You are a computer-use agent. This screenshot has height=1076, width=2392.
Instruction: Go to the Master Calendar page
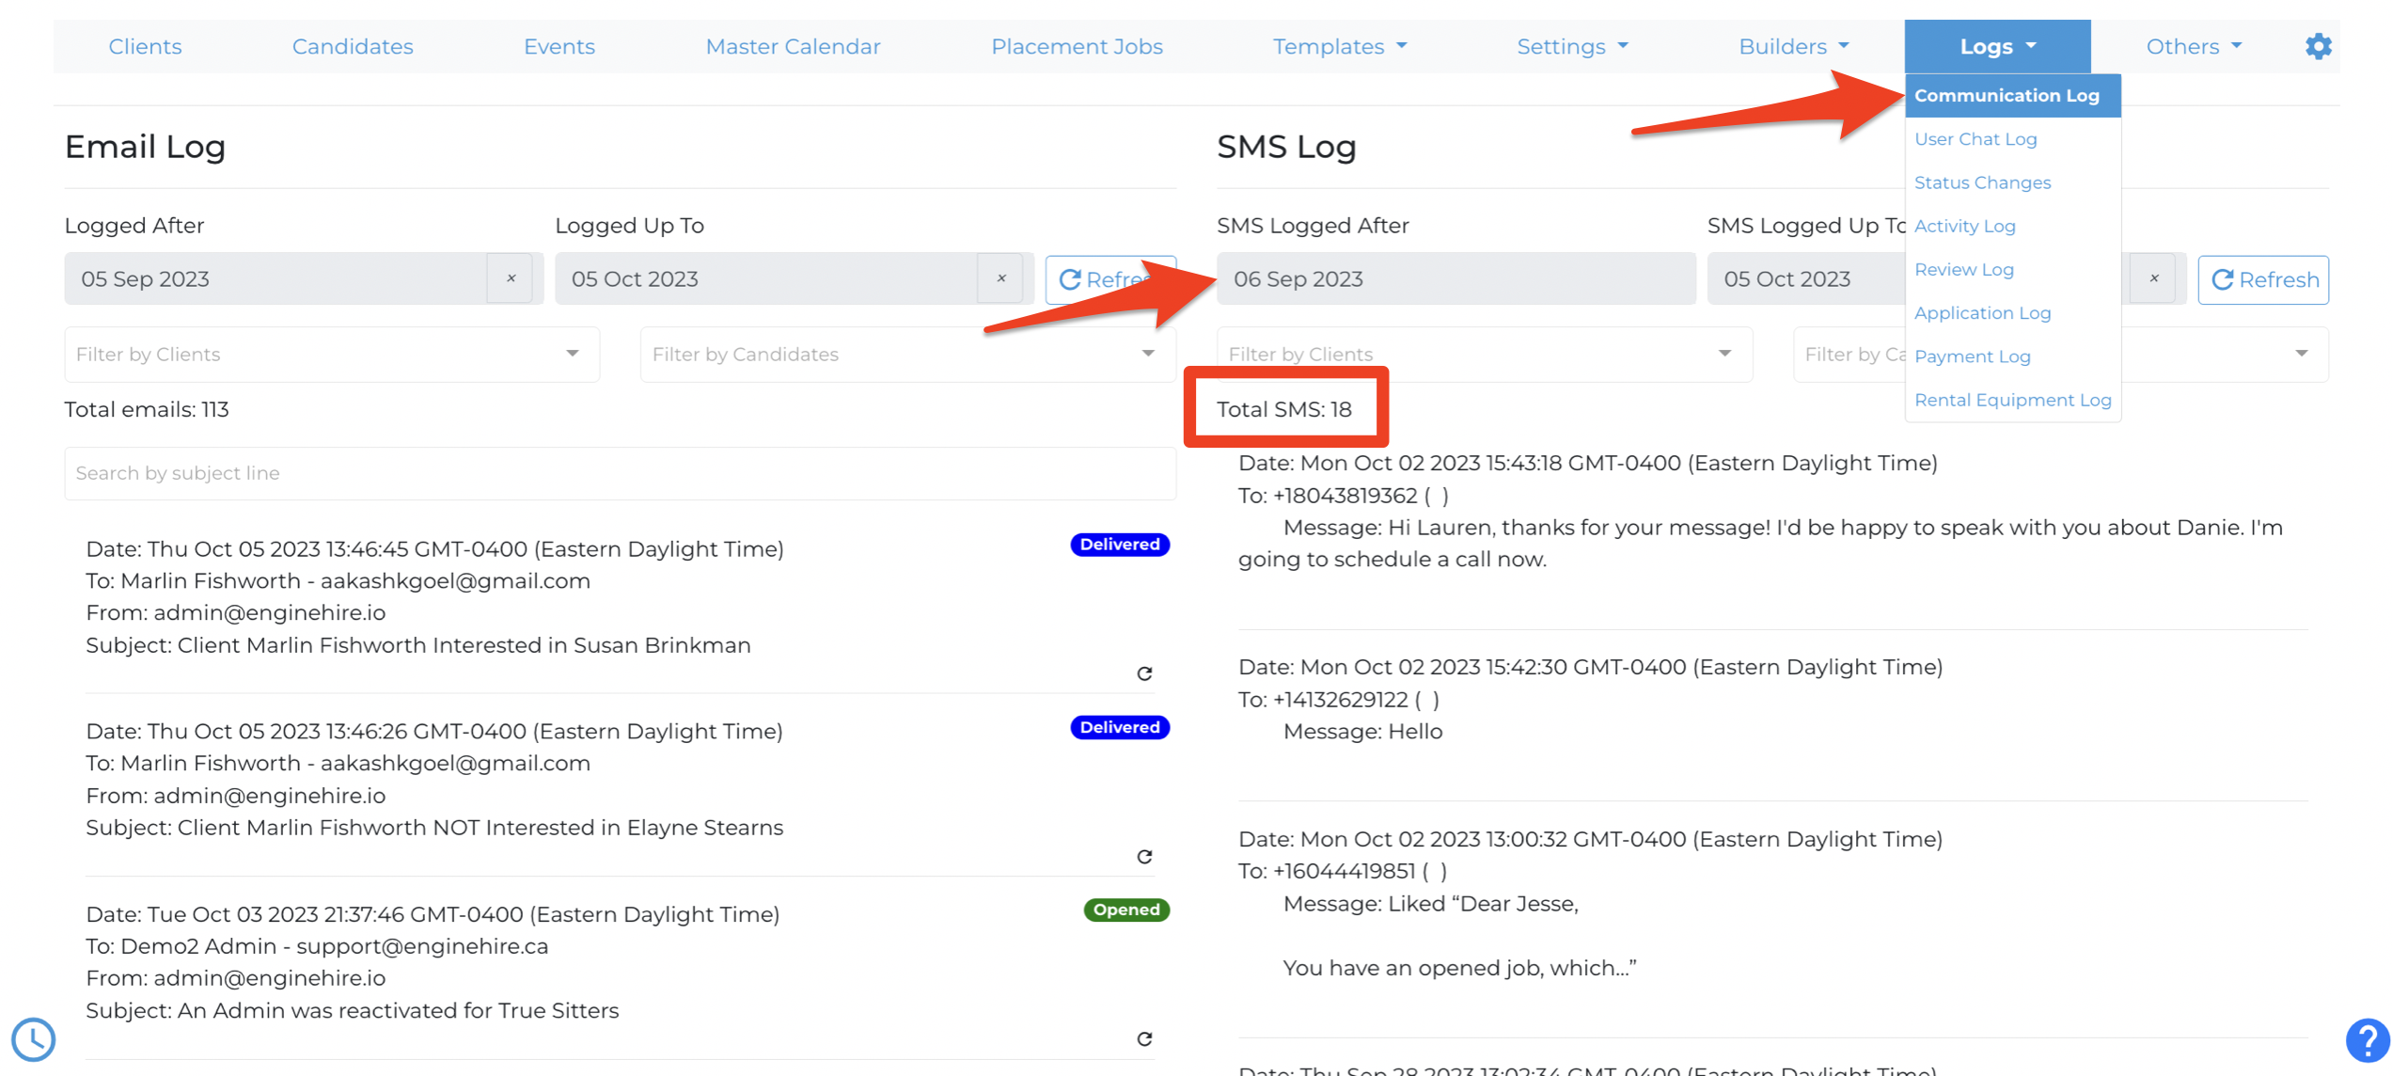click(x=793, y=46)
